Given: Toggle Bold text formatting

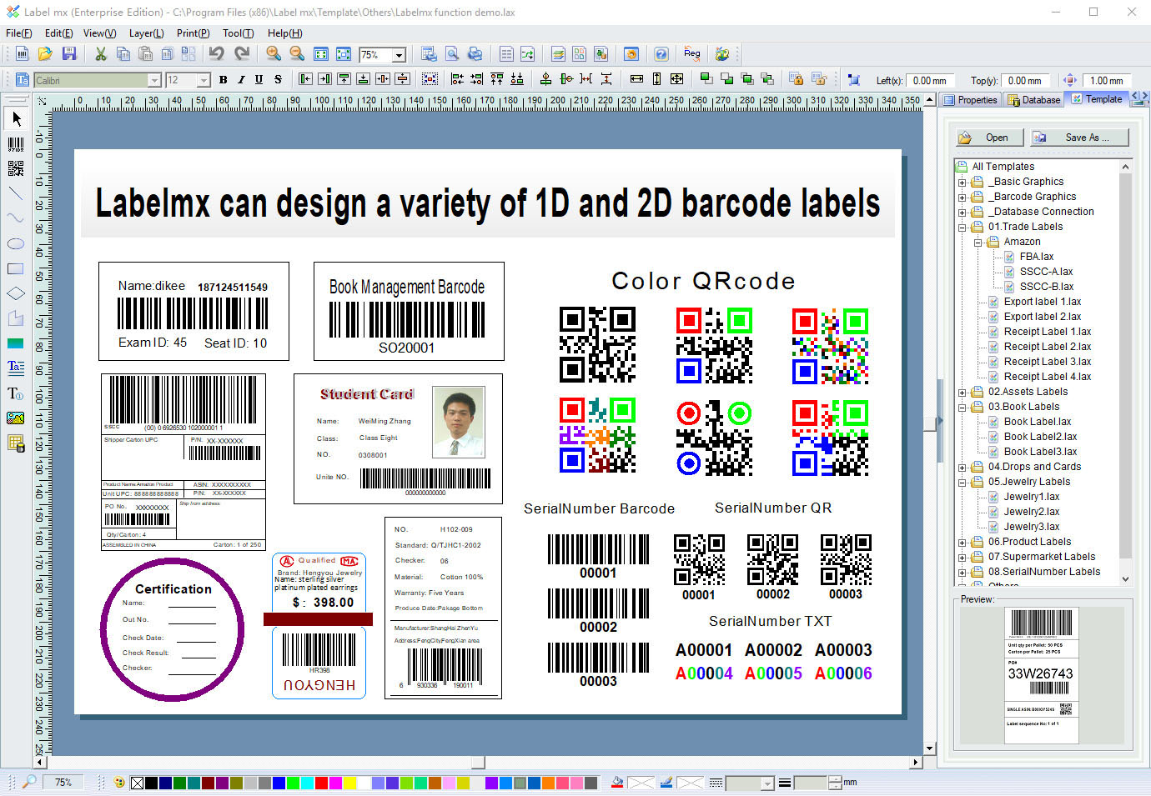Looking at the screenshot, I should click(223, 79).
